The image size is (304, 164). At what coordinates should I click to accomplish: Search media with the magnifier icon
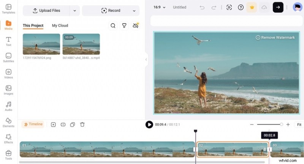point(113,25)
